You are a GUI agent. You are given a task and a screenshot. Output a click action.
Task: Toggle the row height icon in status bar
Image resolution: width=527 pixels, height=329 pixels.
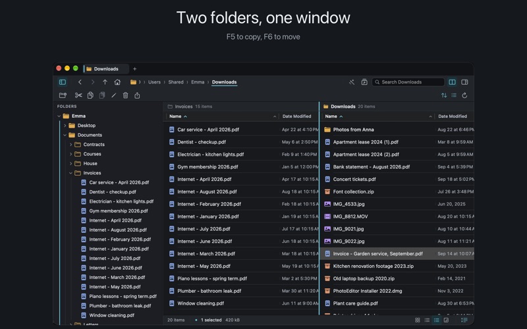(x=464, y=320)
